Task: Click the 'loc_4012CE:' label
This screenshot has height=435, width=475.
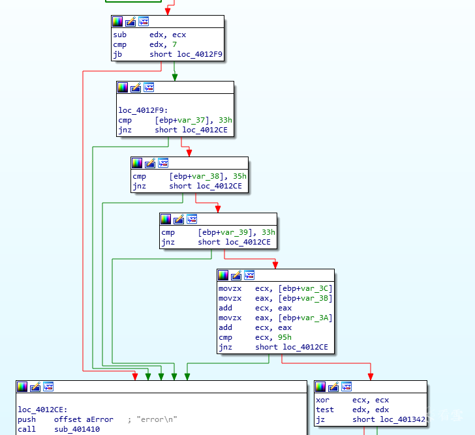Action: tap(42, 410)
